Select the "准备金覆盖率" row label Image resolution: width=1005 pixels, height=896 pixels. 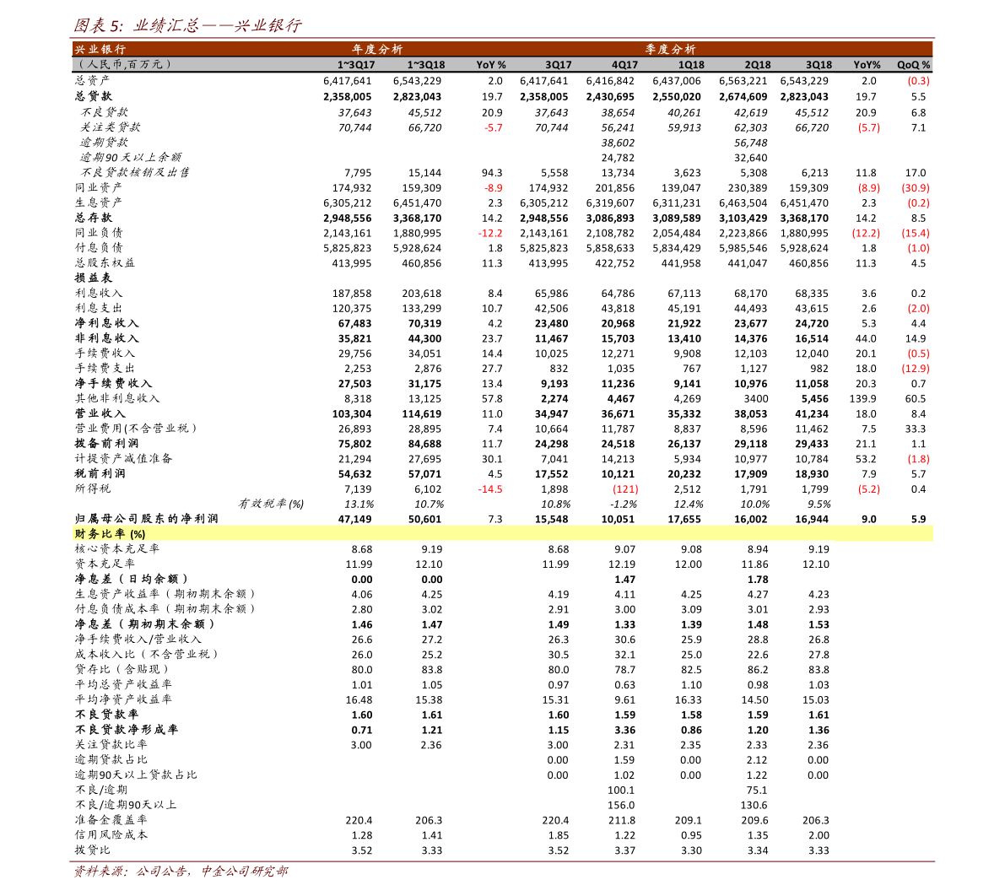click(111, 819)
